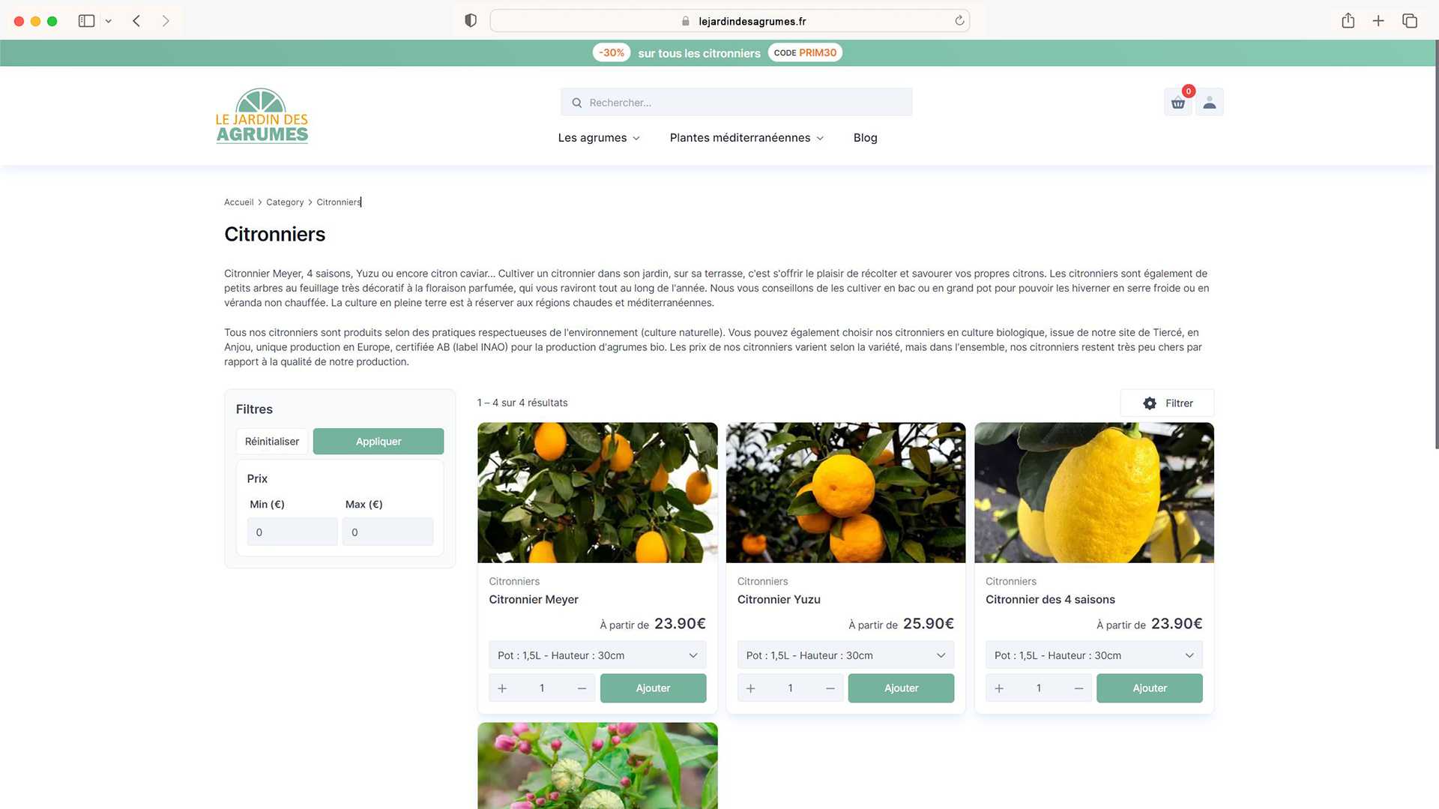The height and width of the screenshot is (809, 1439).
Task: Go back with the browser arrow
Action: point(136,21)
